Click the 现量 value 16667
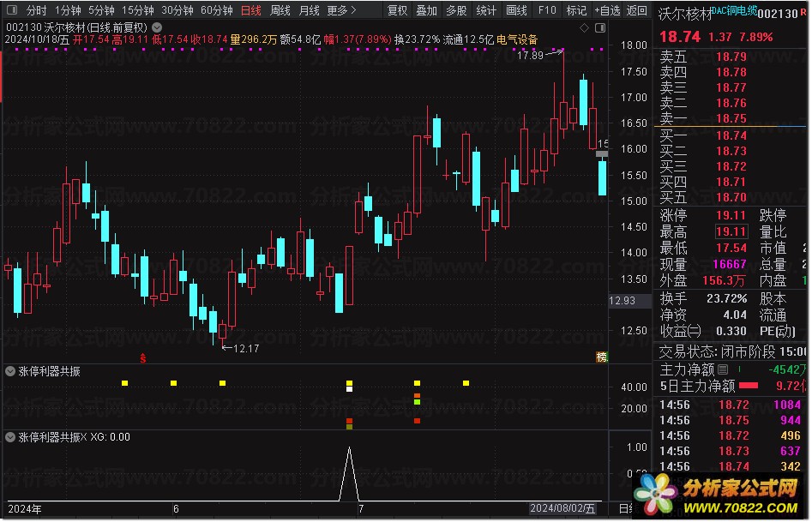The height and width of the screenshot is (522, 812). click(730, 264)
